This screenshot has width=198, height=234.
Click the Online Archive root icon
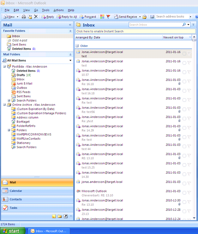pyautogui.click(x=9, y=104)
